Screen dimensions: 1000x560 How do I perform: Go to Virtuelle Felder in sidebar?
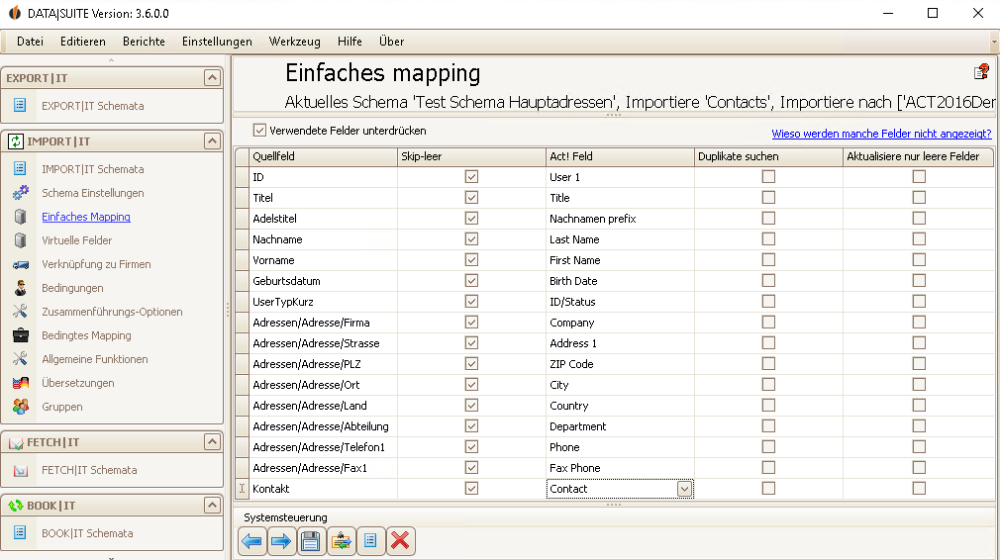76,240
